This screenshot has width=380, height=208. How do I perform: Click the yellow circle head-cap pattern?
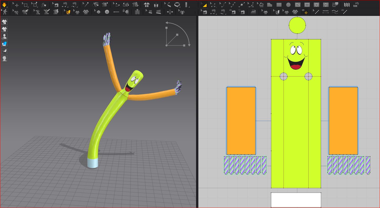(297, 25)
